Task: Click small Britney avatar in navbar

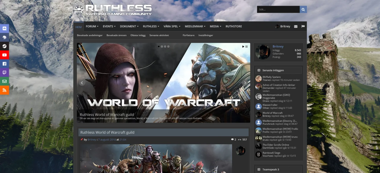Action: pyautogui.click(x=277, y=26)
